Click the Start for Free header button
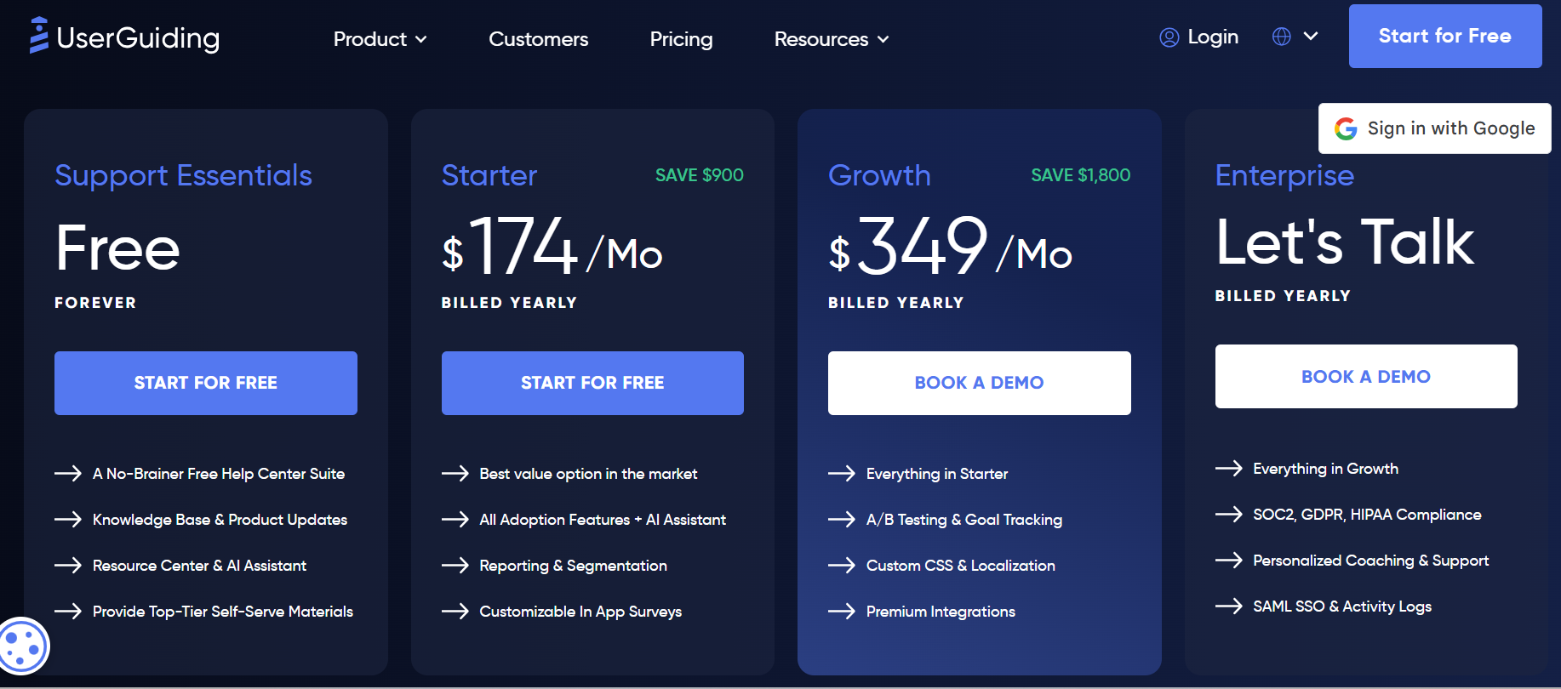Image resolution: width=1561 pixels, height=689 pixels. pos(1445,36)
